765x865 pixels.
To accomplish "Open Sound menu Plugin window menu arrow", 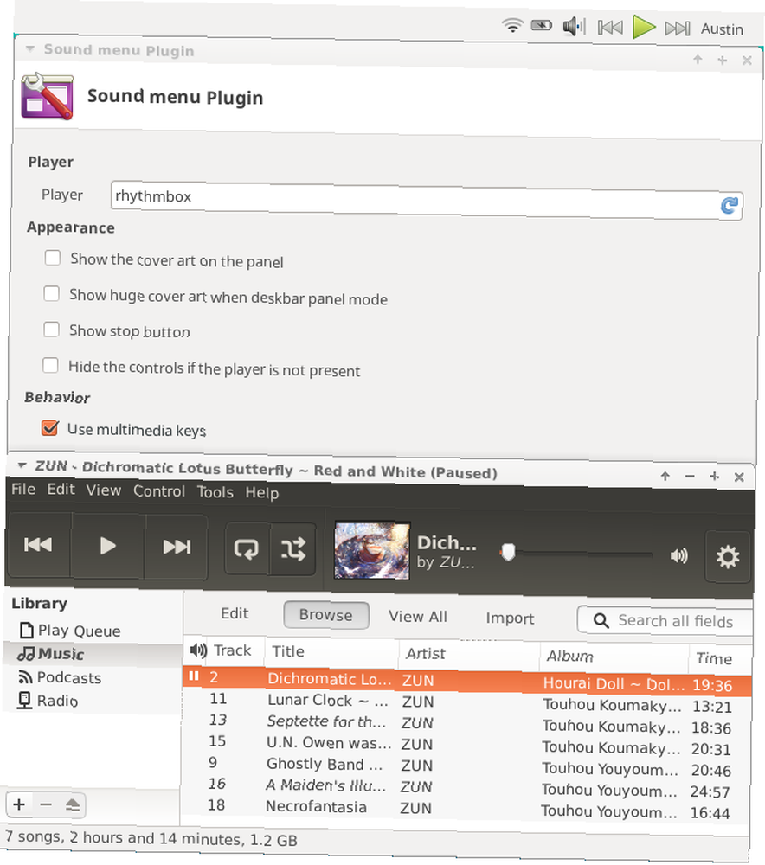I will [x=30, y=48].
